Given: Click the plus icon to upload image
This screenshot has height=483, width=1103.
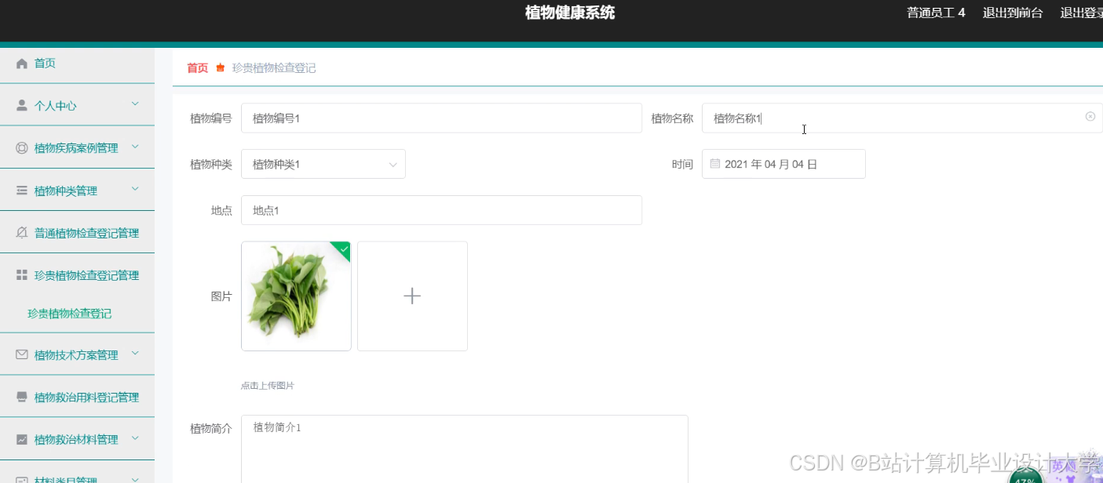Looking at the screenshot, I should (412, 296).
